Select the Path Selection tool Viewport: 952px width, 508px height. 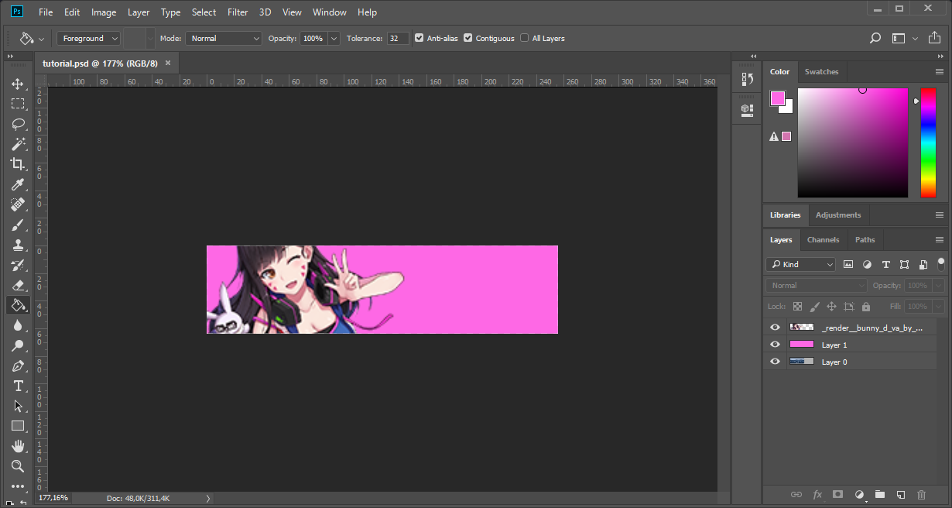point(17,406)
